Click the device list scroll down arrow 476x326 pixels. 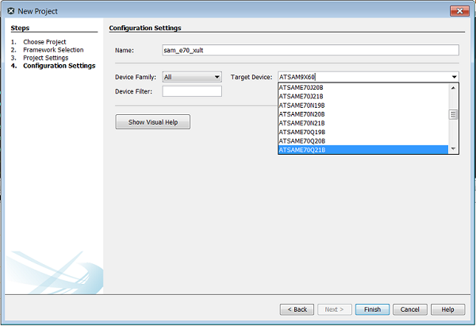[453, 149]
